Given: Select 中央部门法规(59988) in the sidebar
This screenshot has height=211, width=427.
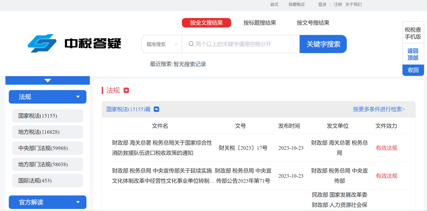Looking at the screenshot, I should pyautogui.click(x=48, y=148).
